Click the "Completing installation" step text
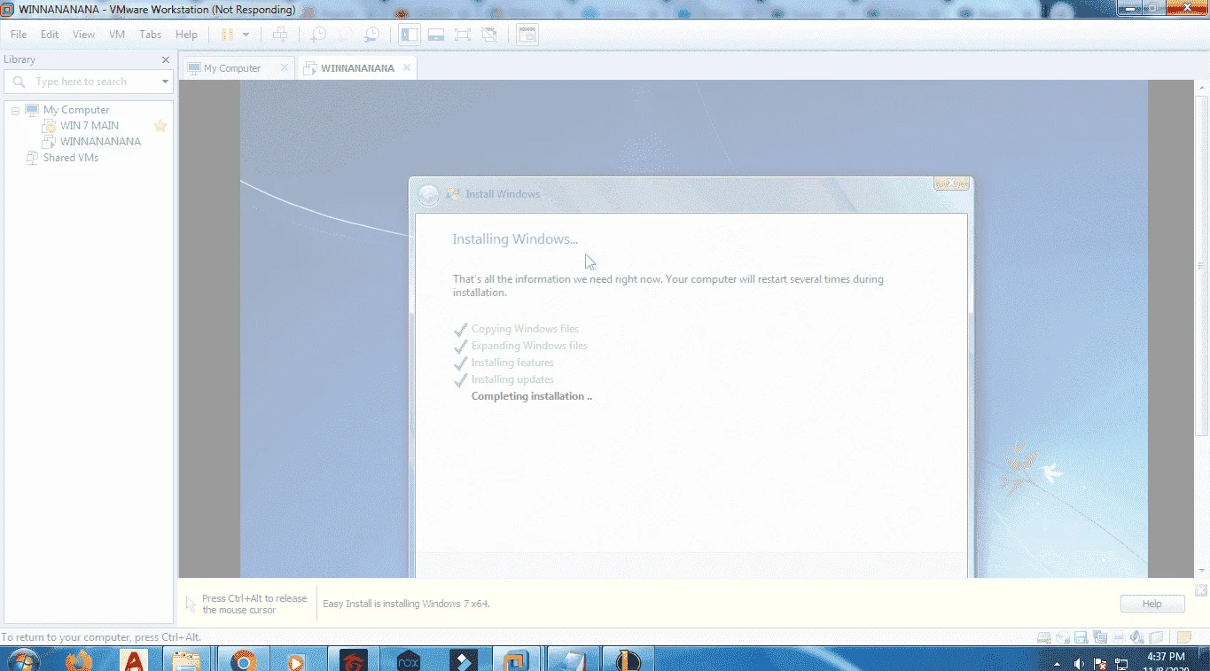 pyautogui.click(x=532, y=396)
